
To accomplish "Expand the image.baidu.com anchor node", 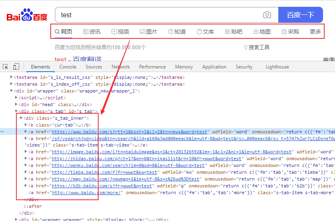I will 26,152.
